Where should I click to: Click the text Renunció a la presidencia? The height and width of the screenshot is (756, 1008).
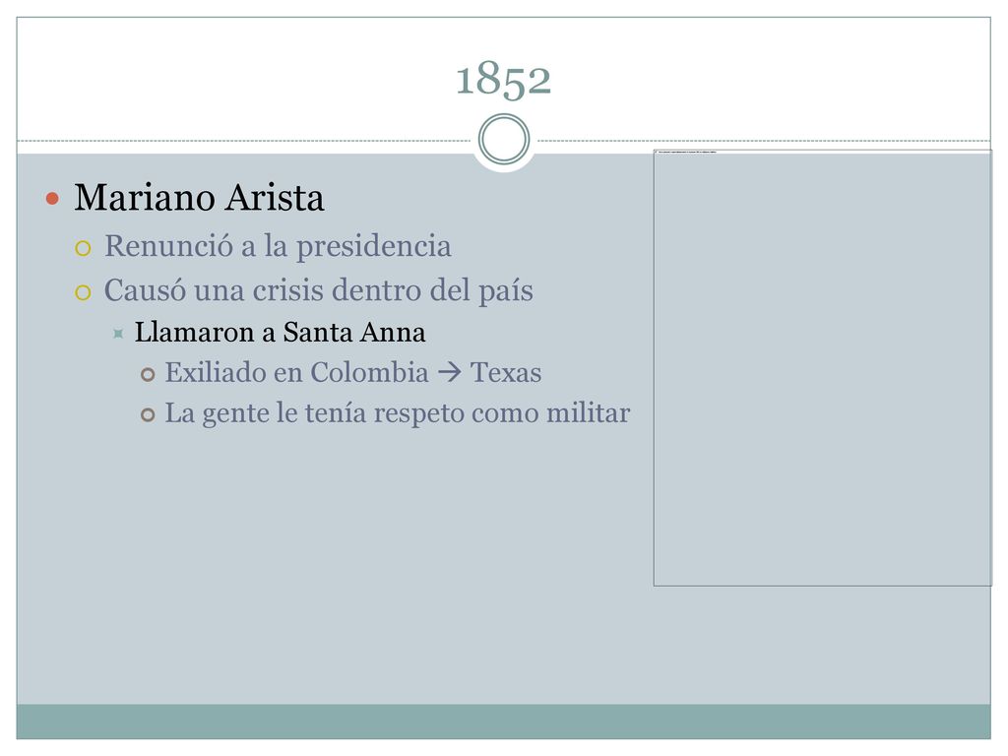click(x=278, y=246)
